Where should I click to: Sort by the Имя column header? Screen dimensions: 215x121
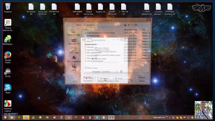[85, 30]
